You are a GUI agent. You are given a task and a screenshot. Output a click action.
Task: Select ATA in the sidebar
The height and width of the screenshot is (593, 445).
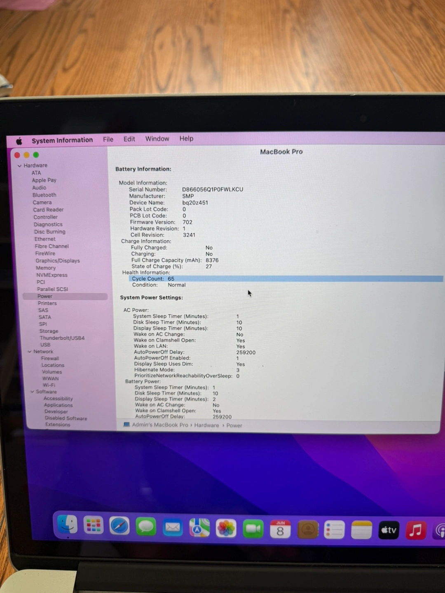36,173
